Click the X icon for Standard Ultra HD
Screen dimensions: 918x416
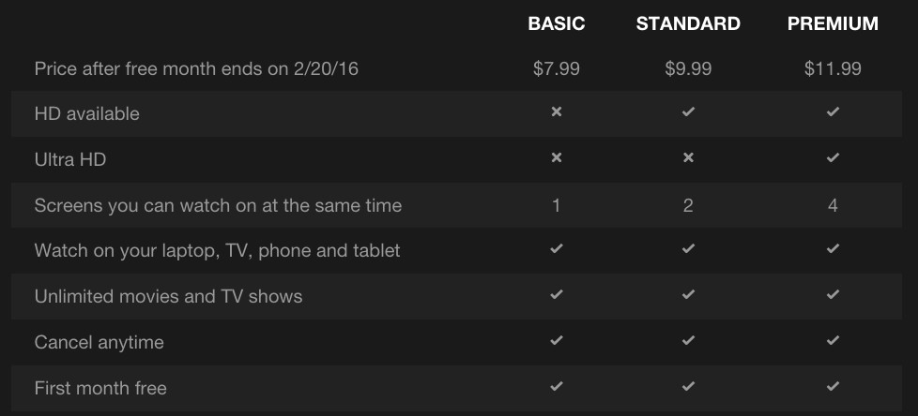tap(688, 158)
